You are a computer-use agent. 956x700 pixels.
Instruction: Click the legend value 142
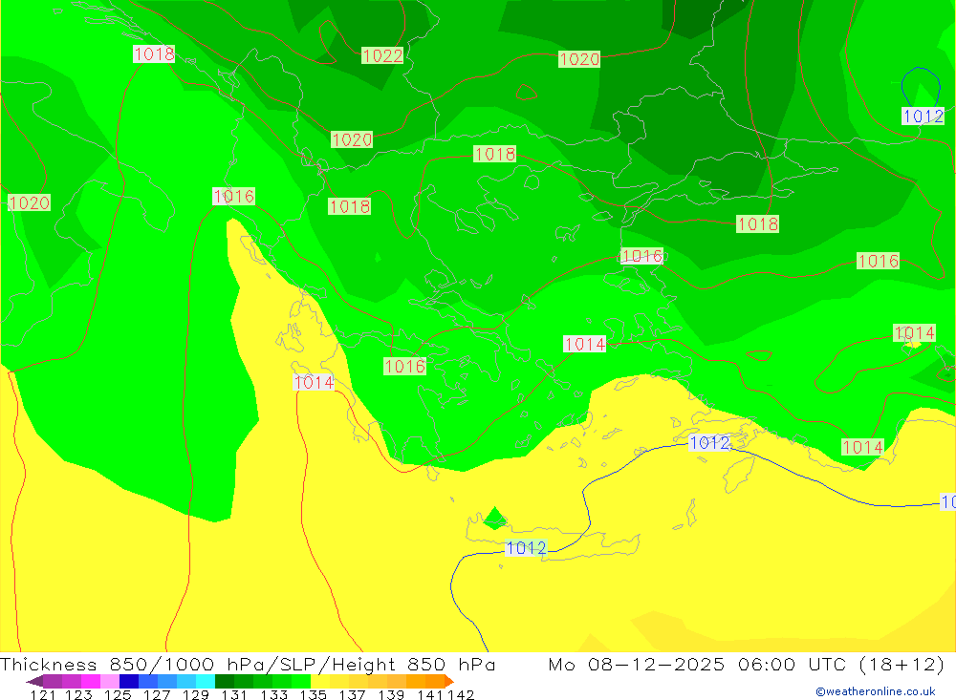click(x=461, y=695)
